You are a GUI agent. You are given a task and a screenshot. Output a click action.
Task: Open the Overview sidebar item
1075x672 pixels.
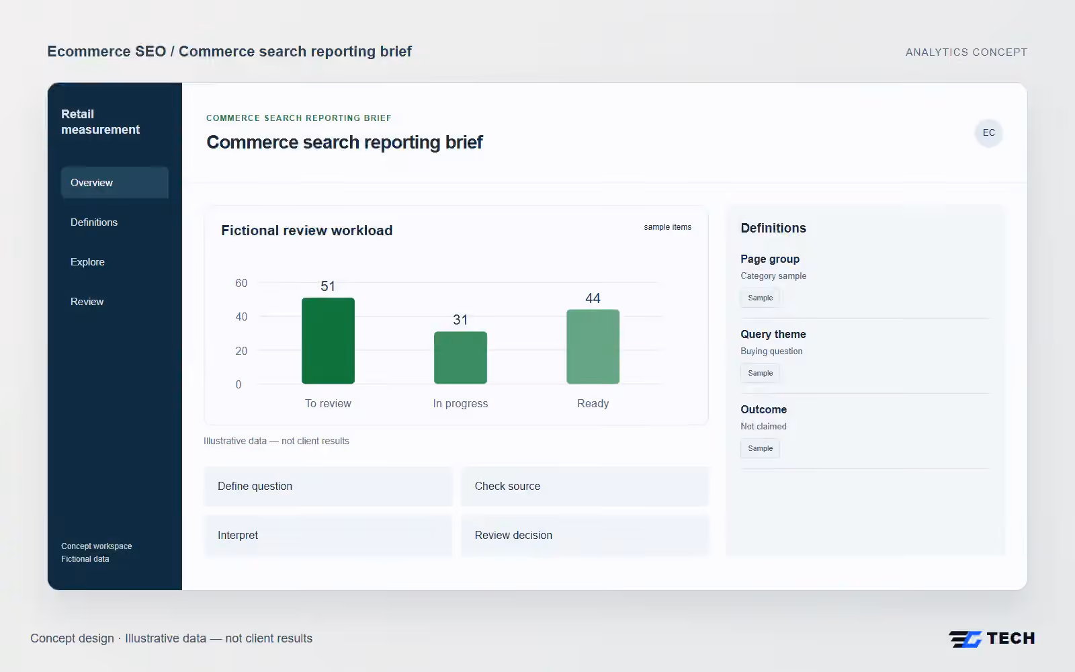pos(114,183)
